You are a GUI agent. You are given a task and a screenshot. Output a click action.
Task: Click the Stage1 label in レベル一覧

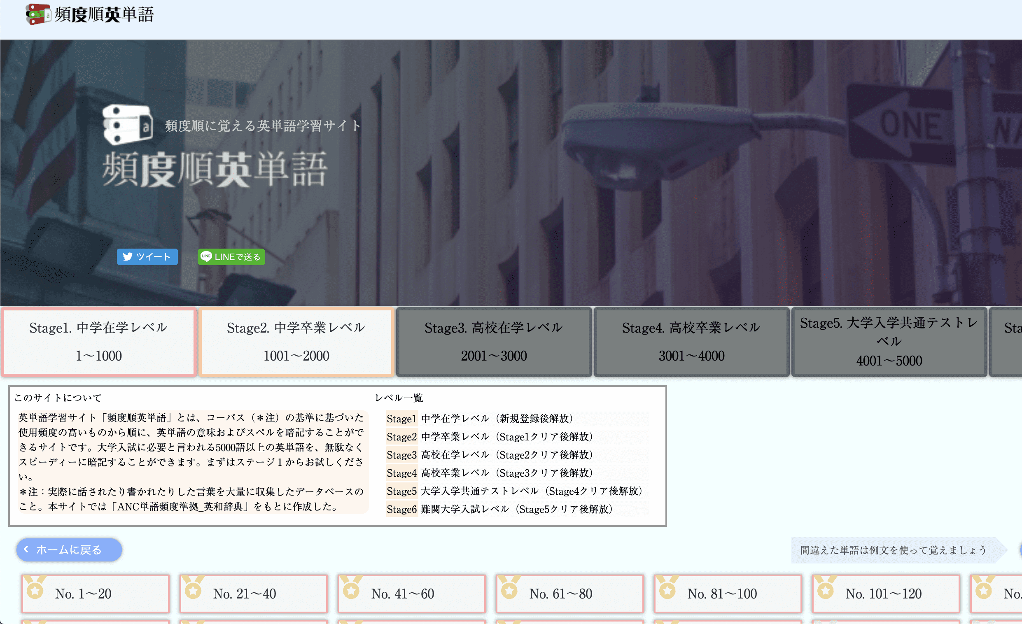(401, 419)
